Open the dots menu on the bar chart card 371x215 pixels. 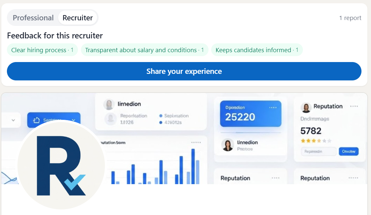(196, 142)
